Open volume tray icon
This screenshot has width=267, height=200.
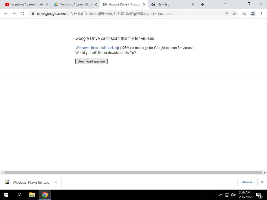pos(233,195)
